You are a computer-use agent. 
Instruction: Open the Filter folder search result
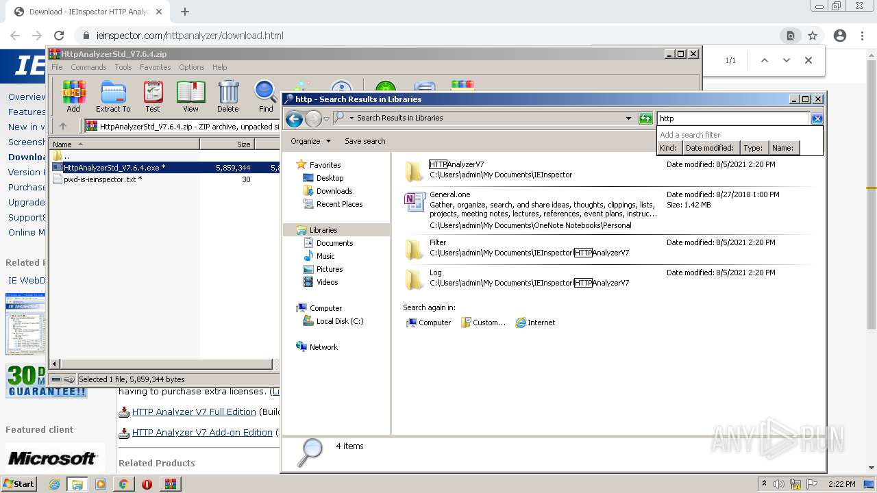point(438,242)
